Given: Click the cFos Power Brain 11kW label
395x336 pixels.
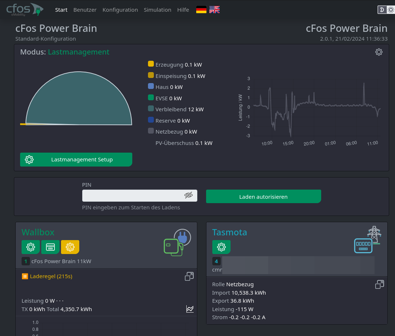Looking at the screenshot, I should click(x=61, y=261).
